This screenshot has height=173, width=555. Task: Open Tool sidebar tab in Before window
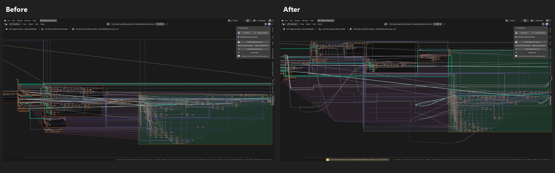(x=273, y=37)
